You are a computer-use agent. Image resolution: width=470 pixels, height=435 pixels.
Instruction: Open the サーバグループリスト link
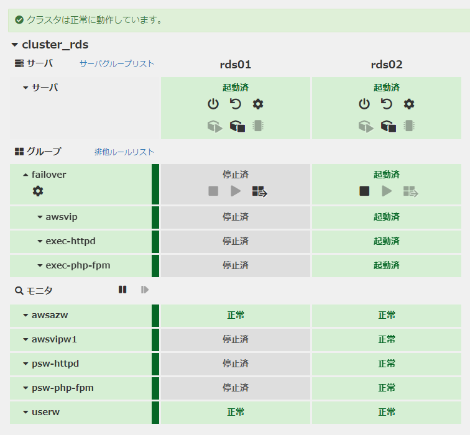coord(116,64)
